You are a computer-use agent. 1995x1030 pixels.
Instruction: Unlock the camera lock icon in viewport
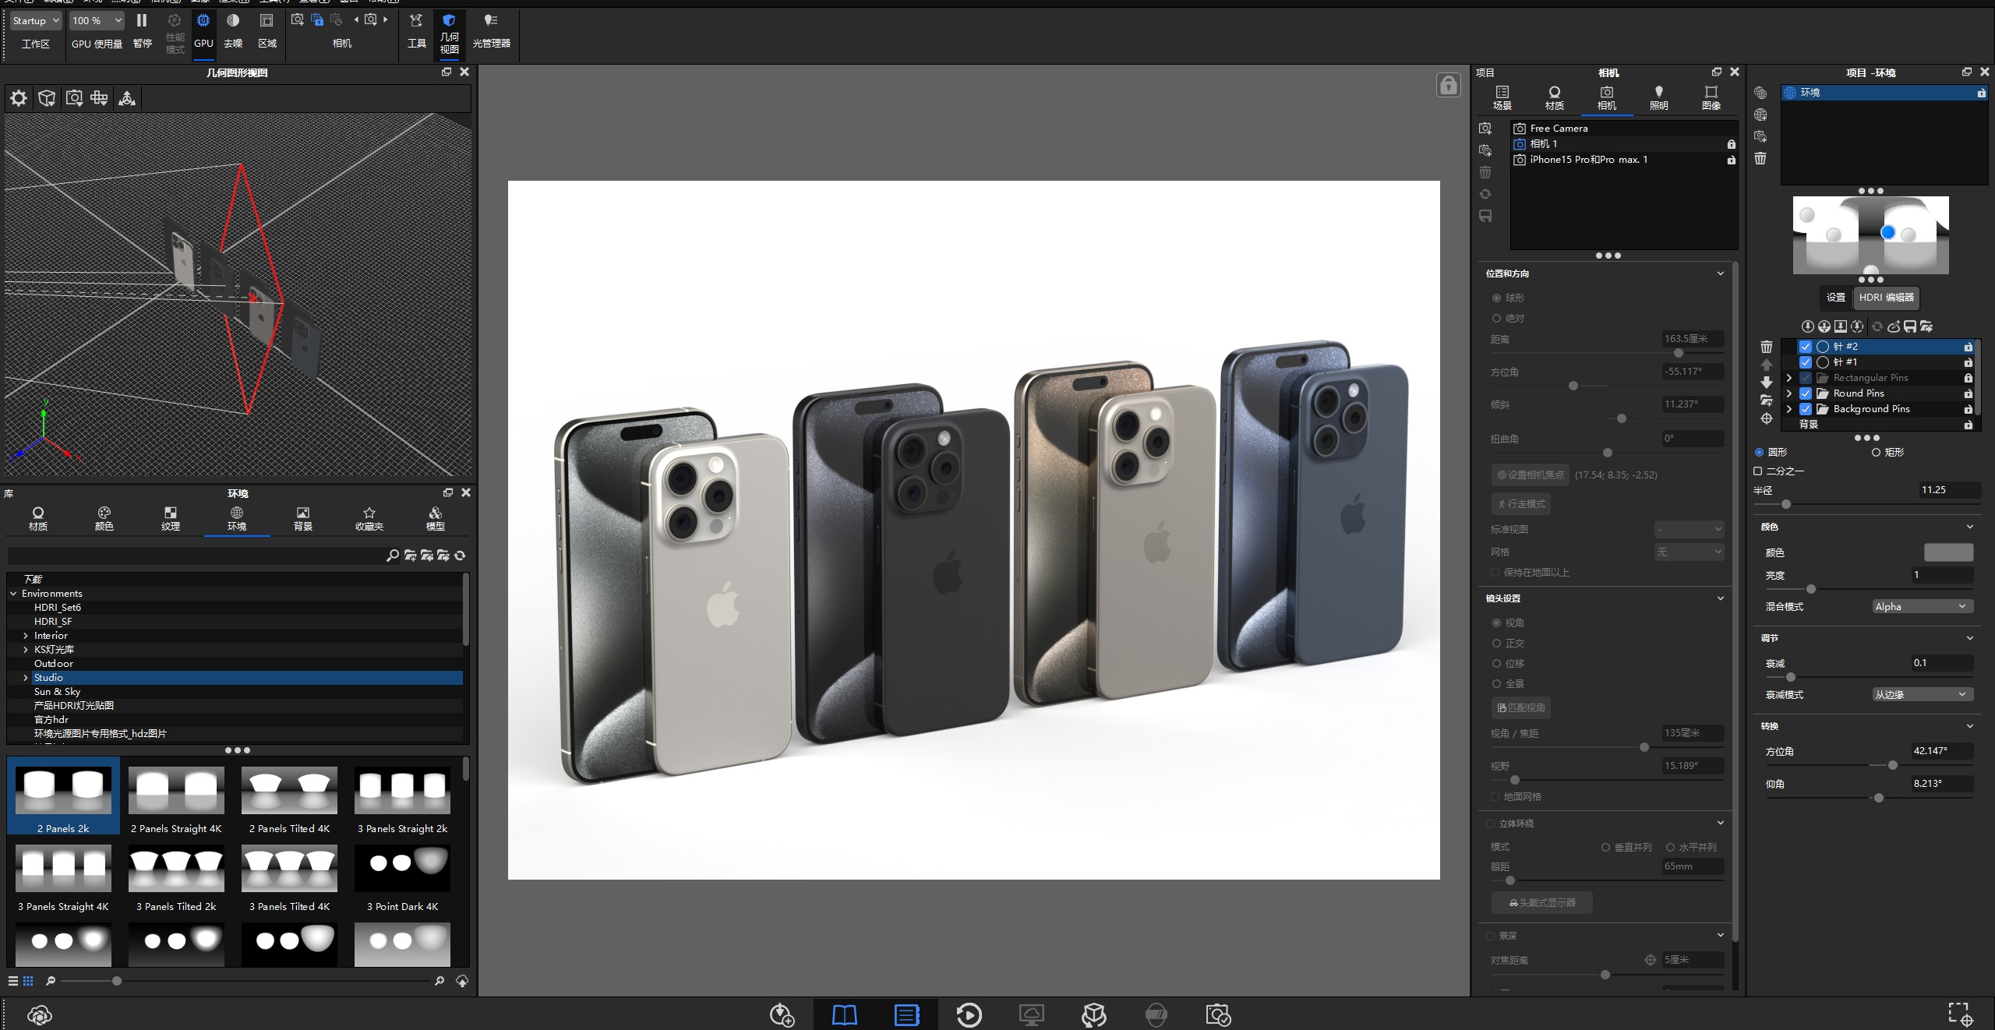(1448, 85)
